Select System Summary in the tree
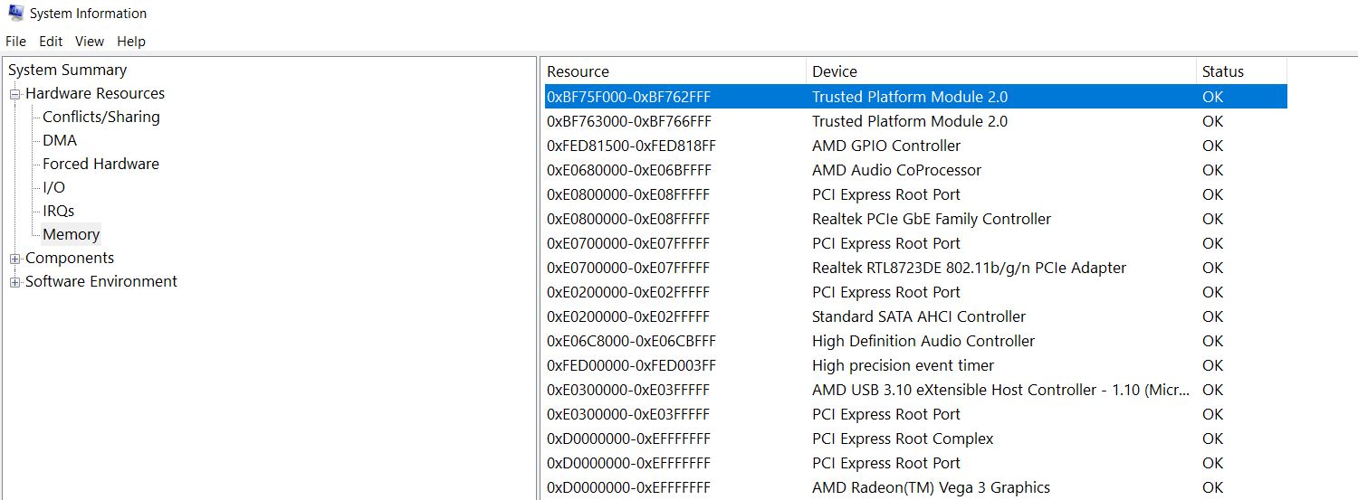This screenshot has height=500, width=1358. pos(67,71)
